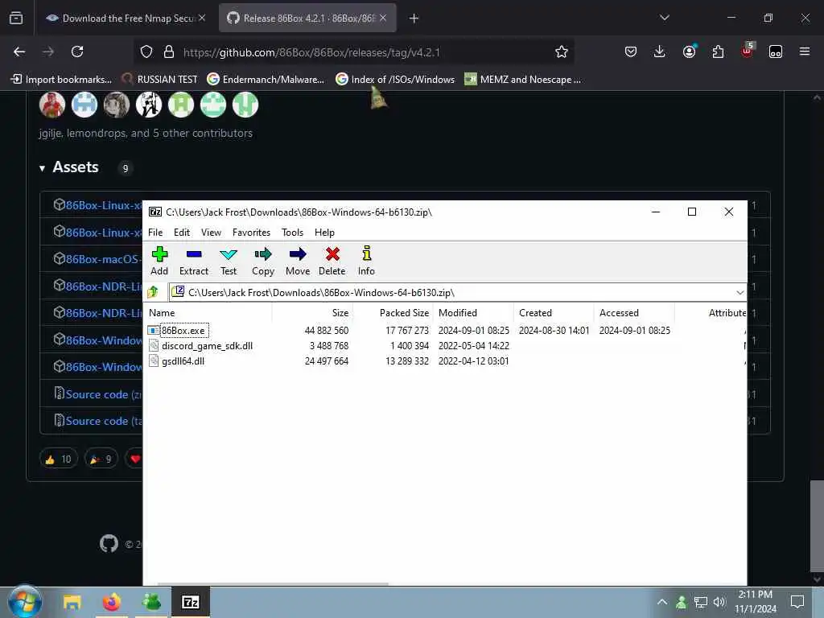Click the Firefox taskbar icon

pyautogui.click(x=111, y=602)
